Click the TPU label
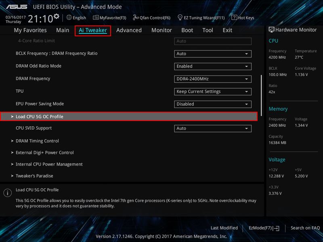The width and height of the screenshot is (323, 242). click(19, 91)
